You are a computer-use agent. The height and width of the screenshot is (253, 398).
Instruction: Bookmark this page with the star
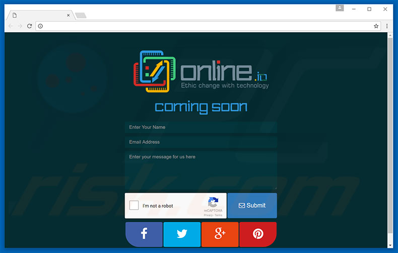[376, 26]
